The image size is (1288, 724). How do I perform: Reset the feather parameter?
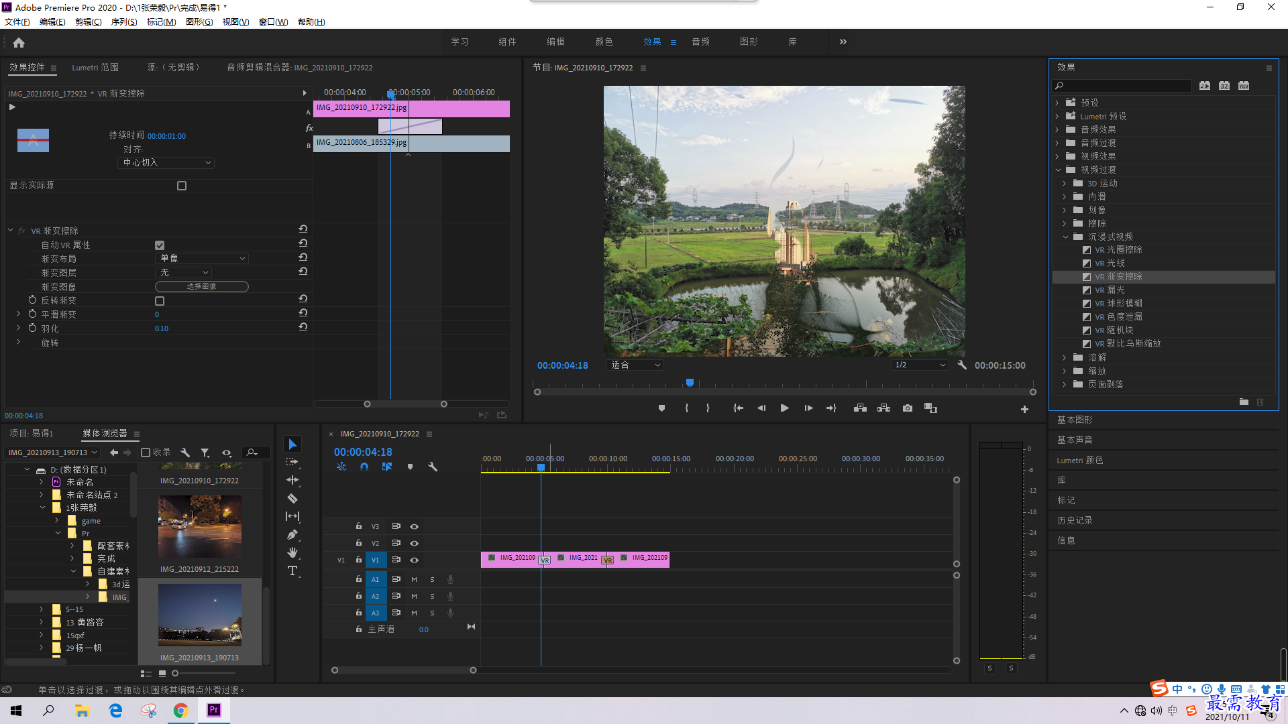point(303,327)
